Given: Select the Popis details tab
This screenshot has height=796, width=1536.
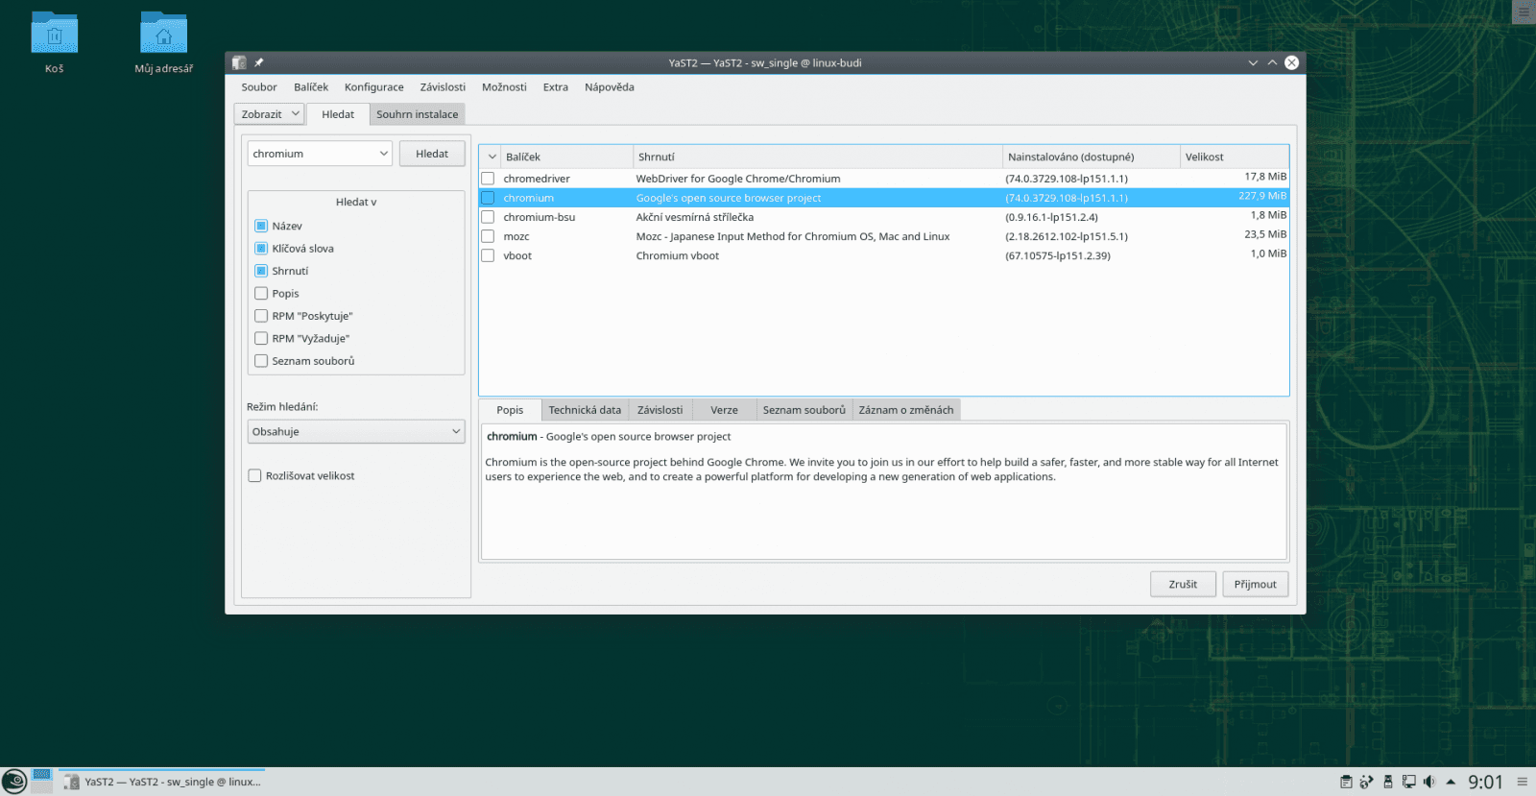Looking at the screenshot, I should 510,410.
